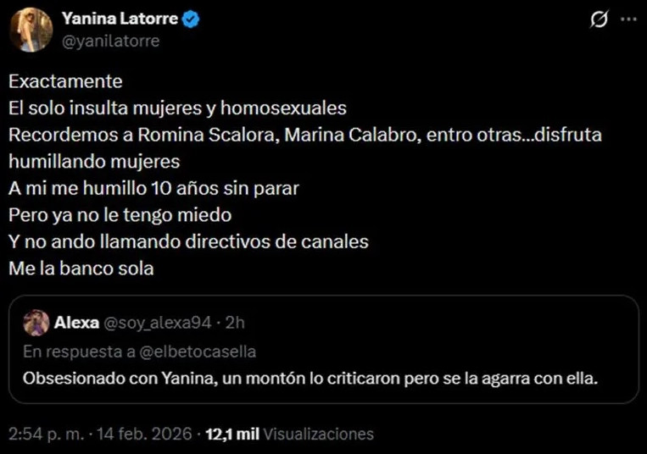
Task: Click the quoted text starting with Obsesionado
Action: coord(310,378)
